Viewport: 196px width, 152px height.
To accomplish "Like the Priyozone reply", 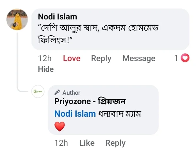I will point(87,143).
